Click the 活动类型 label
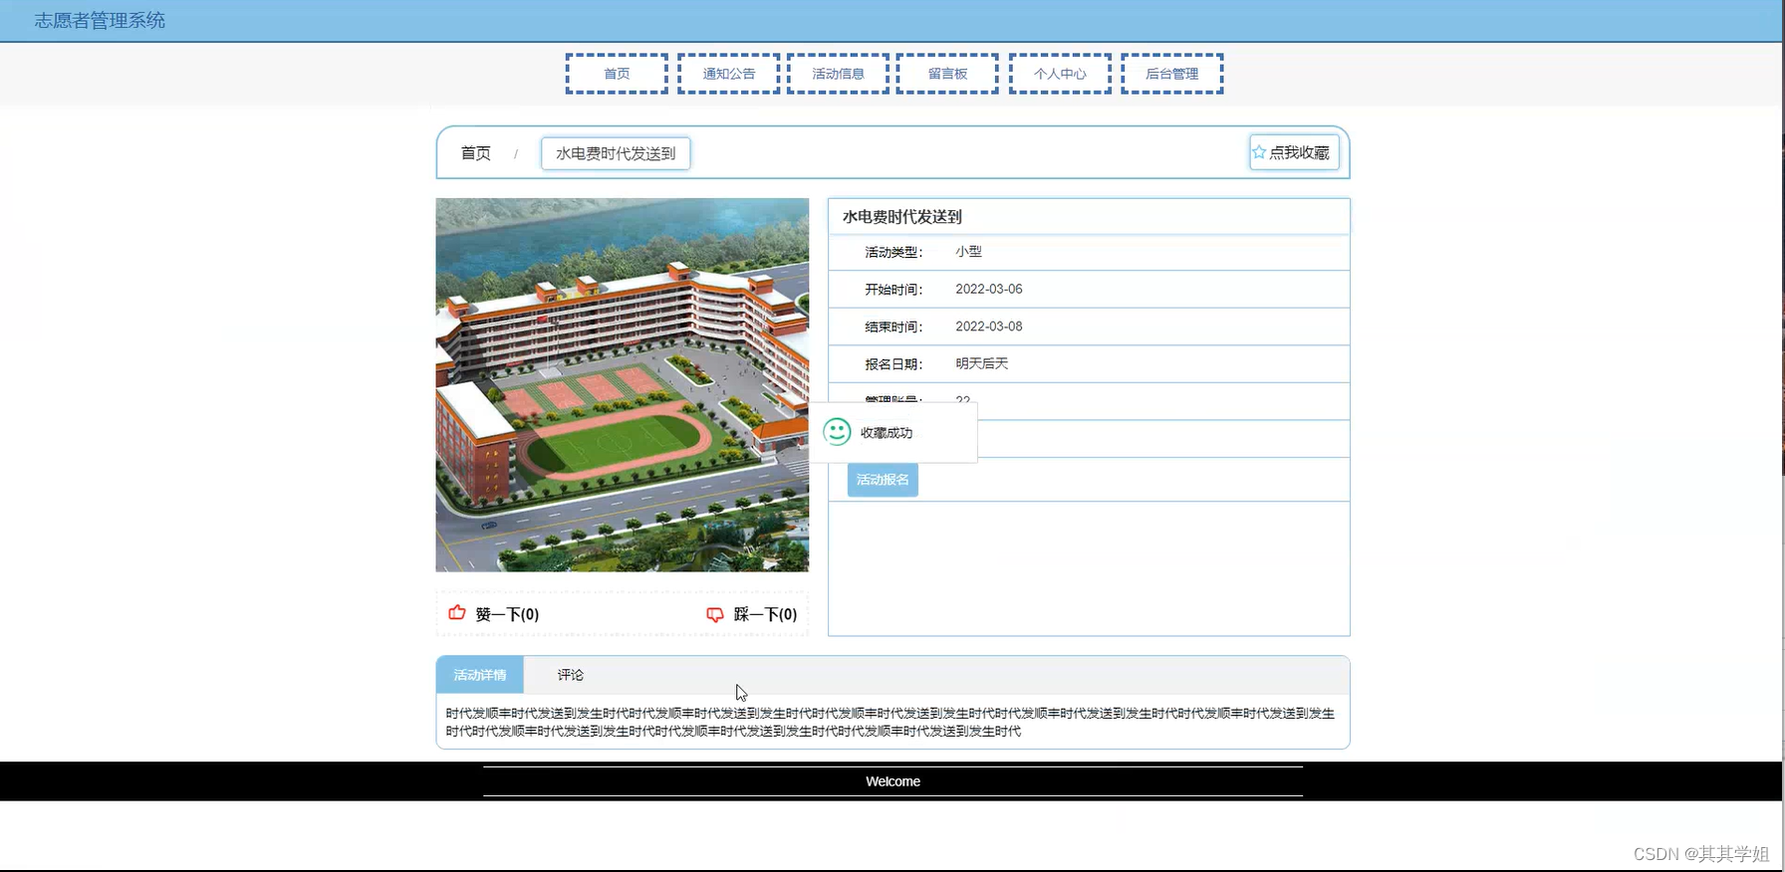 tap(893, 252)
